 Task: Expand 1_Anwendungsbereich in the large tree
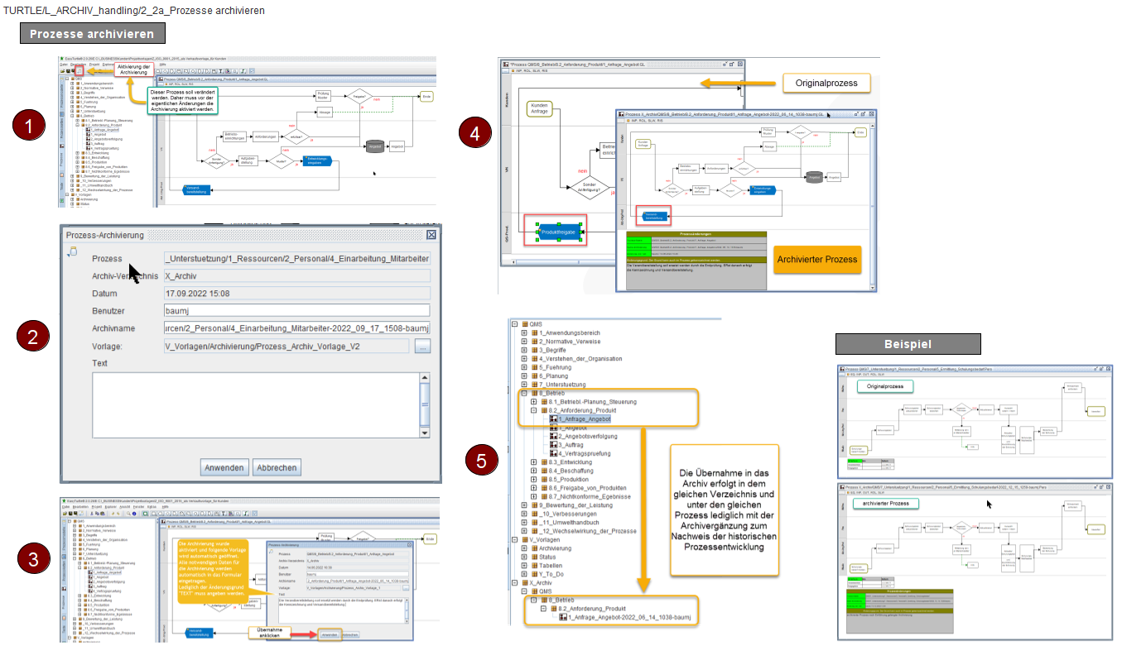523,332
